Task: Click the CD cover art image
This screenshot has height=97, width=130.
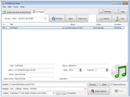Action: (119, 72)
